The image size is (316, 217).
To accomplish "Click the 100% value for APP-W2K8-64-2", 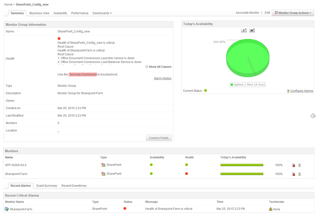I will pos(279,165).
